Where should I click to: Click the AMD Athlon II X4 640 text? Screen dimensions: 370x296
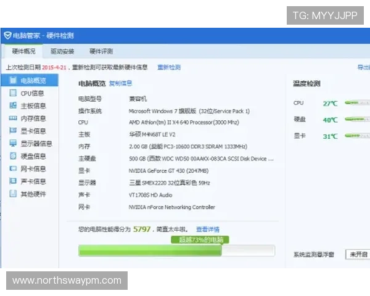(184, 122)
